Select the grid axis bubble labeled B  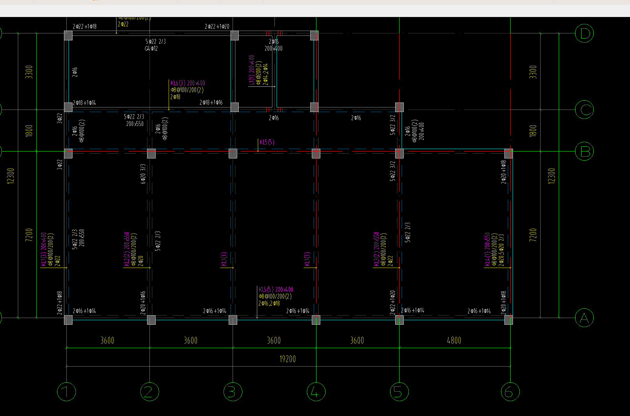[584, 151]
